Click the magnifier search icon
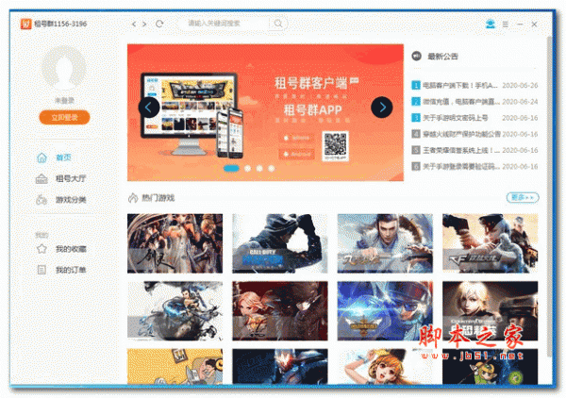This screenshot has height=398, width=566. [x=278, y=24]
